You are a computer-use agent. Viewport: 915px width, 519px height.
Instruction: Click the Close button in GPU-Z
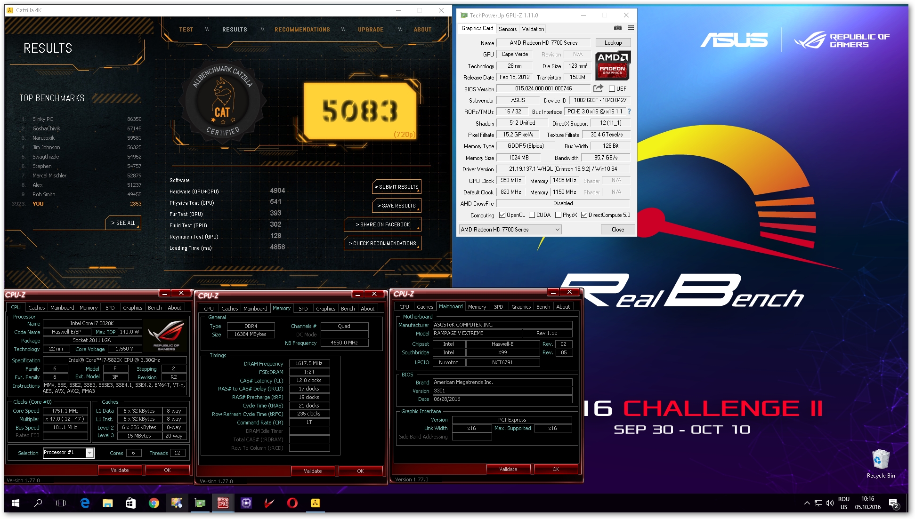point(618,230)
